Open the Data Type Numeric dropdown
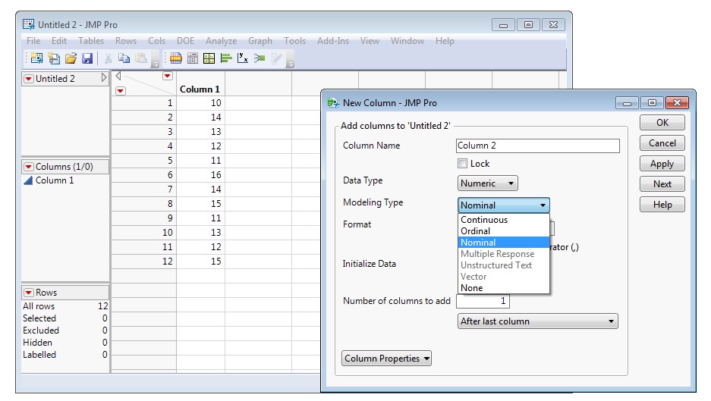Image resolution: width=711 pixels, height=401 pixels. tap(487, 183)
